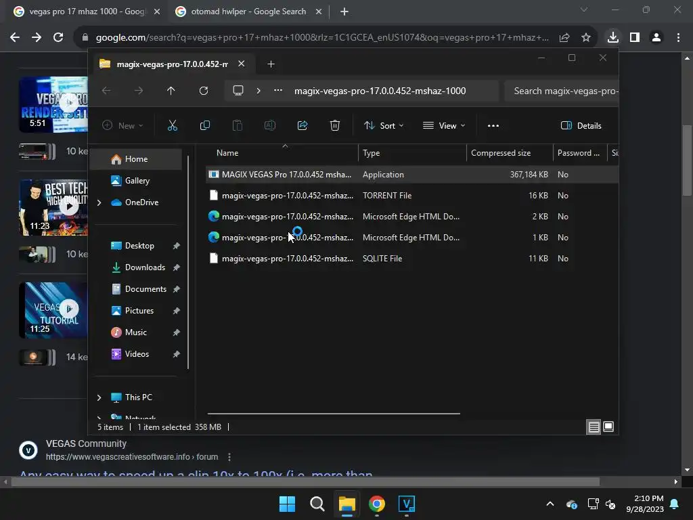Open Videos quick access folder
The image size is (693, 520).
[137, 354]
